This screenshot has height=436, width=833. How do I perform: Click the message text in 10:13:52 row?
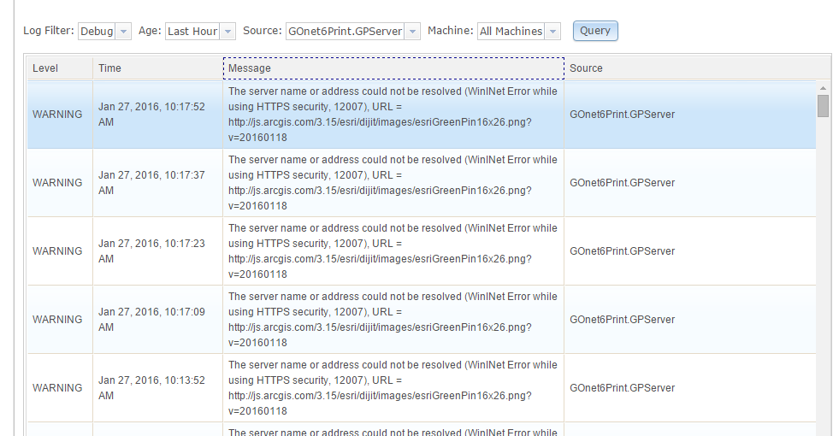click(393, 388)
